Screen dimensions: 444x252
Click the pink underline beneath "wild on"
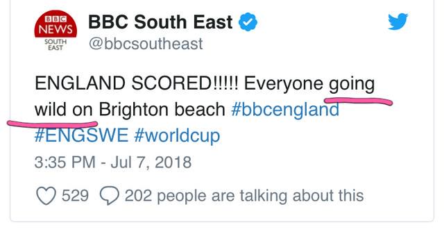click(x=53, y=124)
